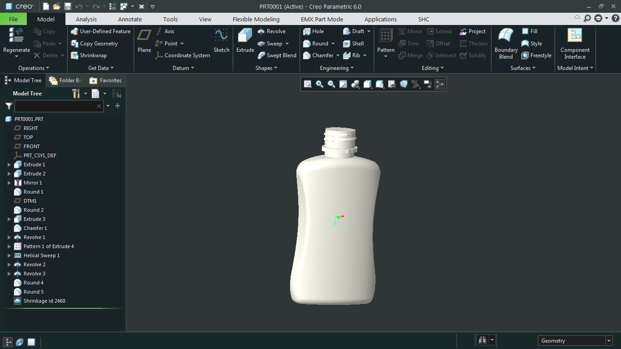Toggle annotation display in graphics toolbar
The height and width of the screenshot is (349, 621).
[x=428, y=84]
